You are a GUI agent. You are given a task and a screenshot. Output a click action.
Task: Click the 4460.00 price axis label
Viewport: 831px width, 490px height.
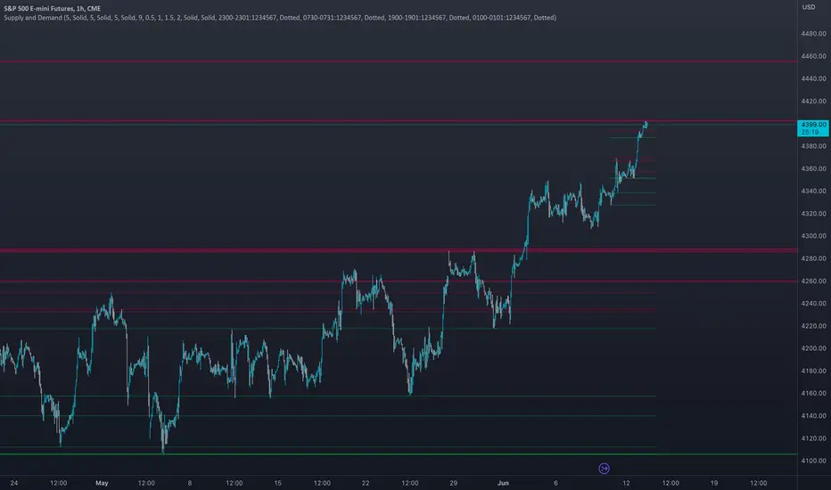click(x=813, y=56)
